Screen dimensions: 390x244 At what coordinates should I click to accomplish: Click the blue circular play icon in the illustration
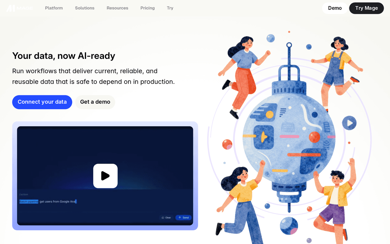[x=349, y=123]
